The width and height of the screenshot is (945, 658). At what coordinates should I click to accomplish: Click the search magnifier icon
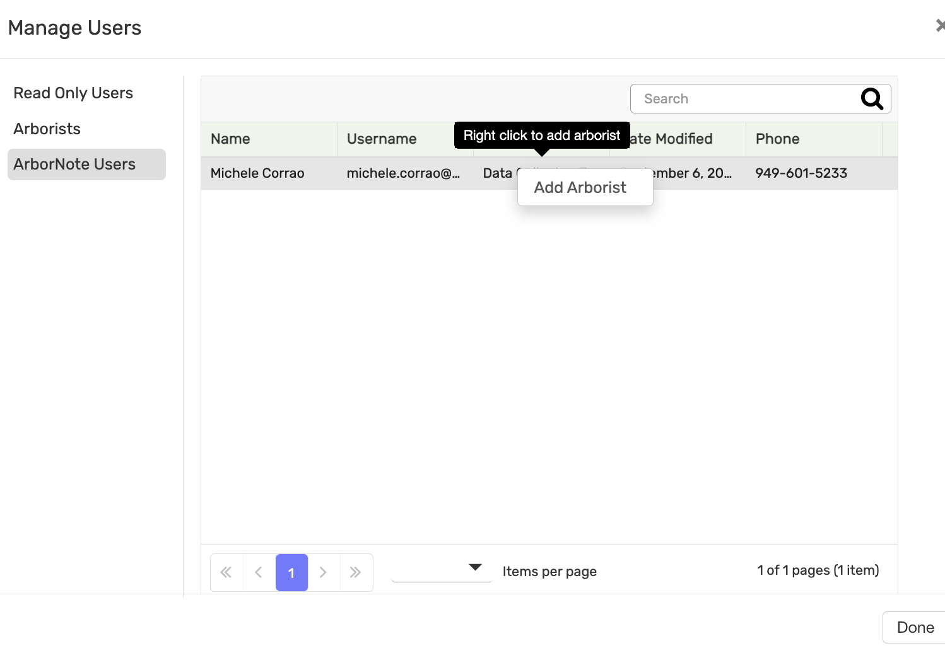[872, 99]
